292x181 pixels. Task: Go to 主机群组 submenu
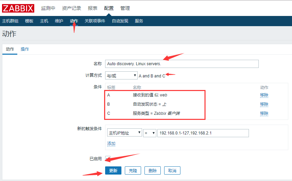pos(10,21)
